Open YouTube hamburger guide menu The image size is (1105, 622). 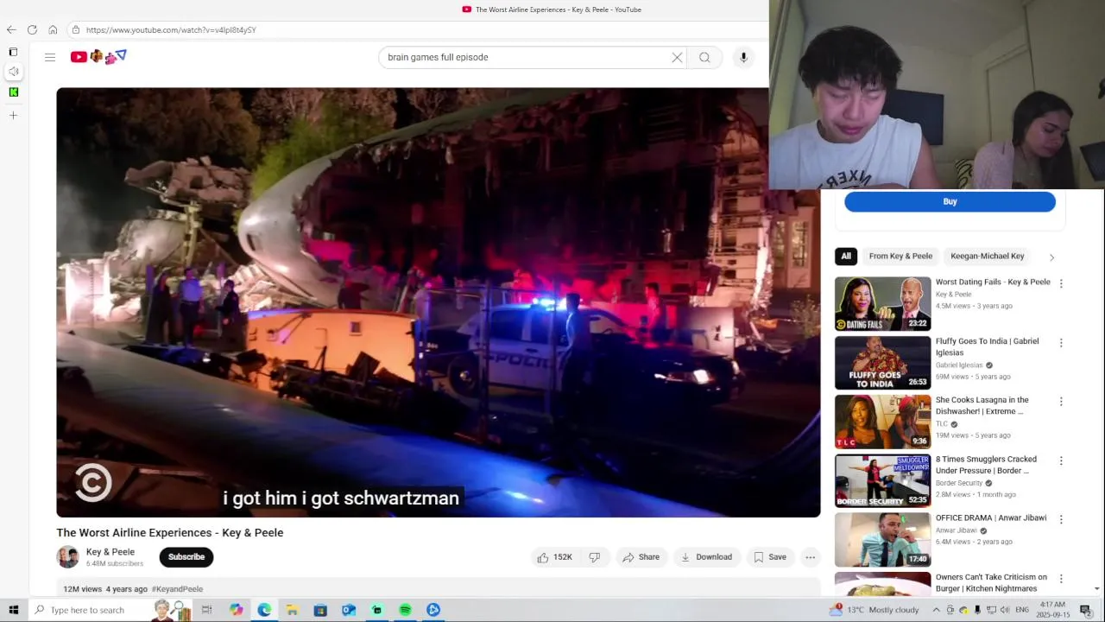50,57
